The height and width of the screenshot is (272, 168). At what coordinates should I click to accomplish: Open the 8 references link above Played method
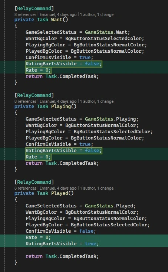tap(25, 188)
